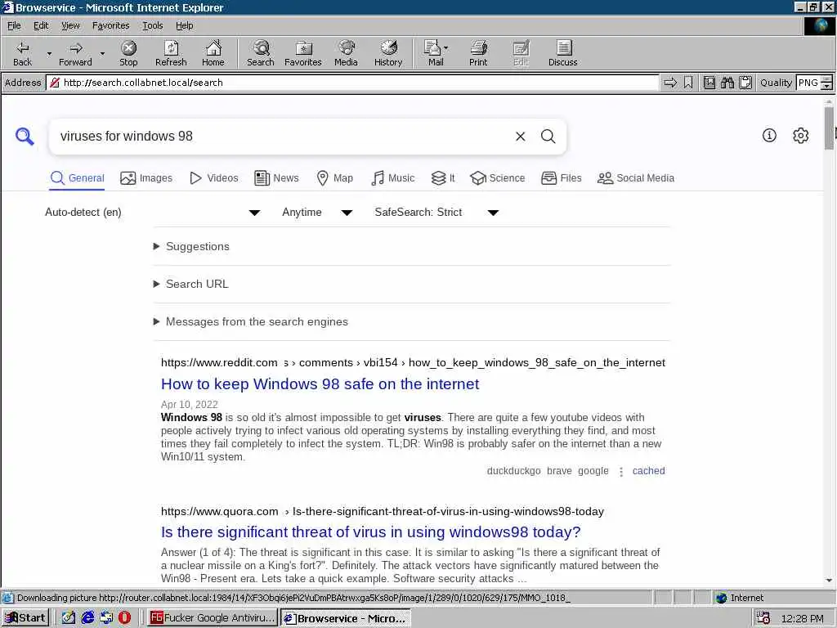The width and height of the screenshot is (837, 628).
Task: Go to the Home page
Action: point(213,53)
